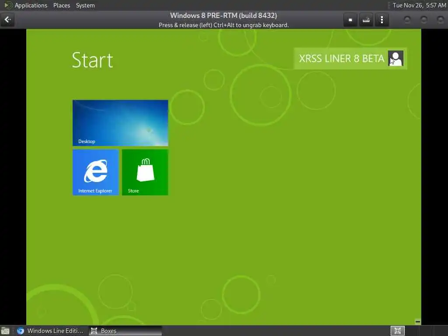Open the Boxes keyboard shortcuts button
The height and width of the screenshot is (336, 448).
[366, 20]
